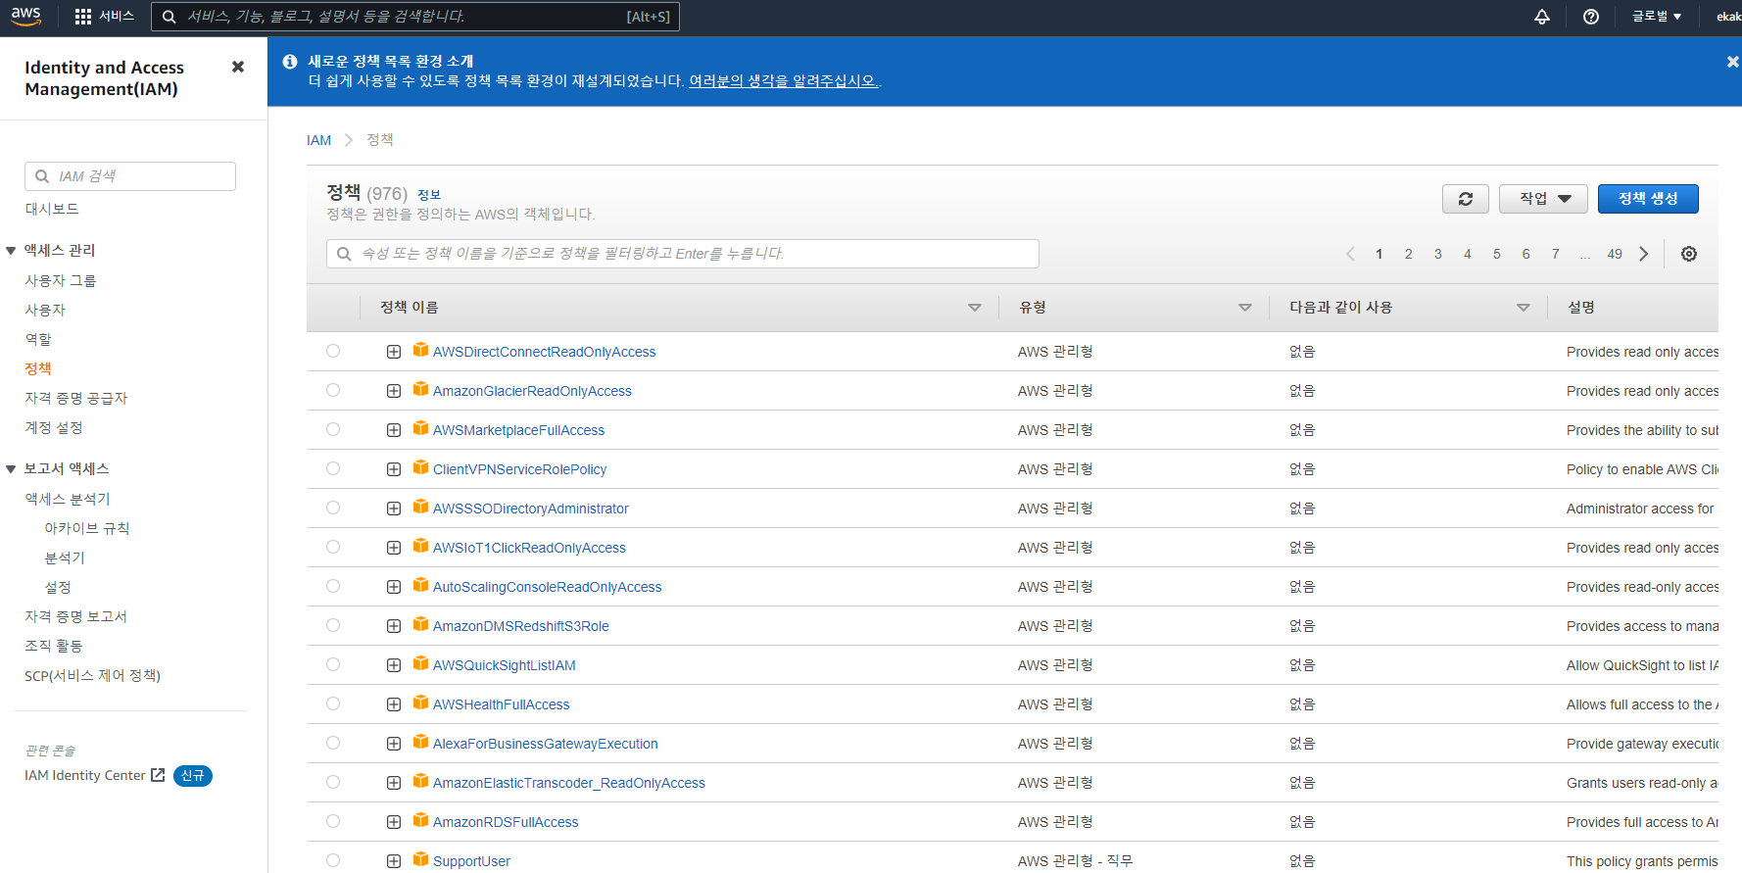Select radio for AutoScalingConsoleReadOnlyAccess
Screen dimensions: 1742x873
pyautogui.click(x=333, y=586)
